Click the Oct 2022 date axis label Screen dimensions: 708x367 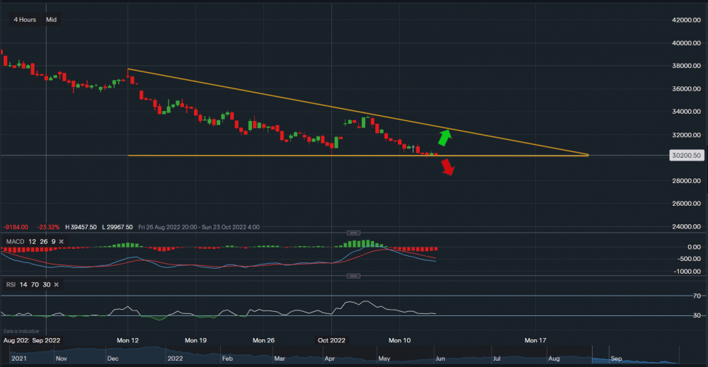pos(331,340)
